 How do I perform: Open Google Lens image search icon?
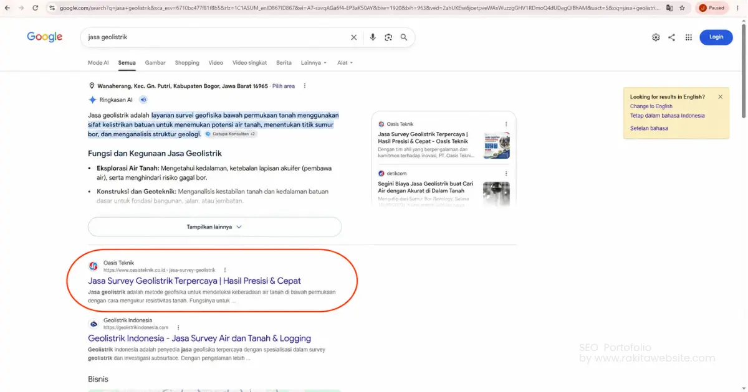point(388,37)
